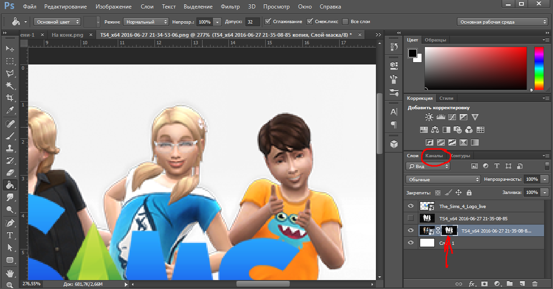Select the Path Selection tool
Viewport: 553px width, 289px height.
point(10,248)
